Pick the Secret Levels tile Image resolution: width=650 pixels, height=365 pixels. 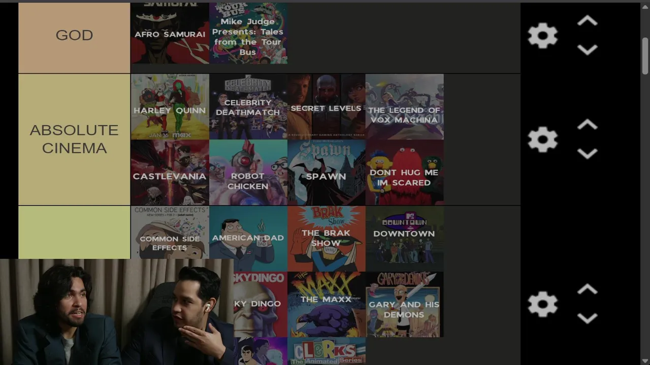(327, 106)
